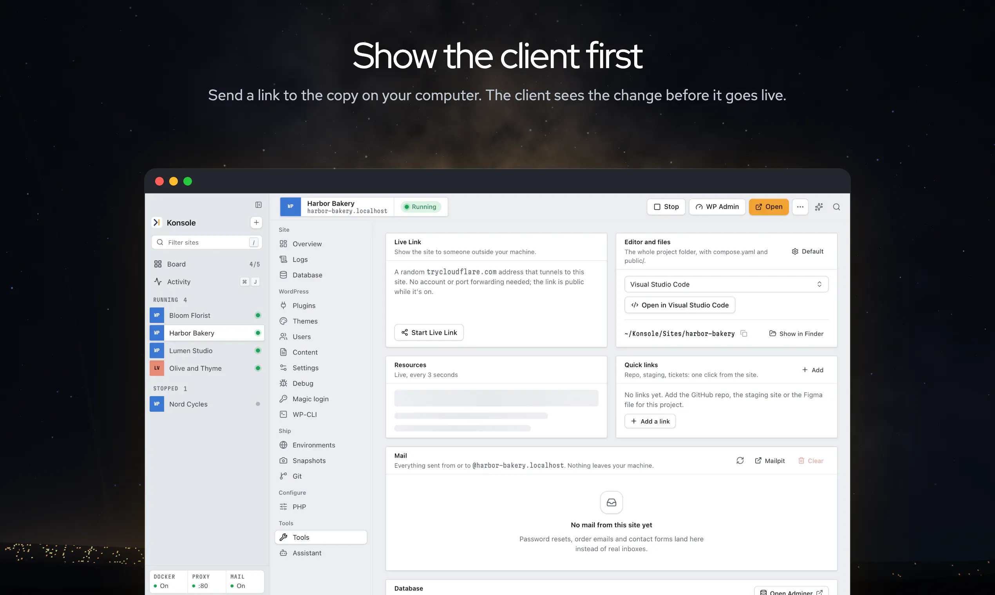Click the STOPPED 1 section header
The image size is (995, 595).
(x=170, y=389)
